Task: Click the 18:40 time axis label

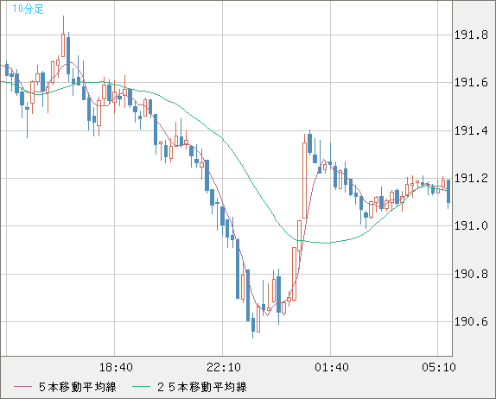Action: [116, 367]
